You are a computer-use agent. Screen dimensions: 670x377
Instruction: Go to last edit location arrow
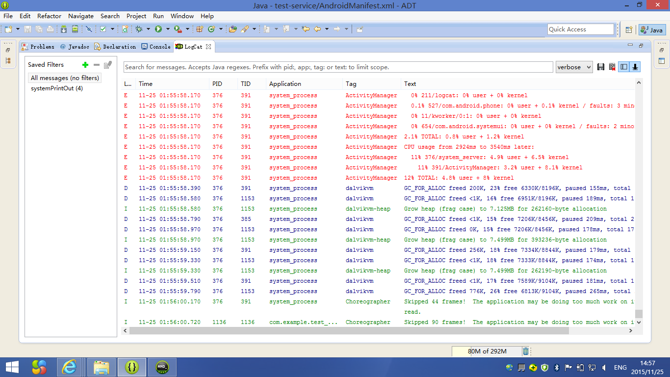(306, 29)
